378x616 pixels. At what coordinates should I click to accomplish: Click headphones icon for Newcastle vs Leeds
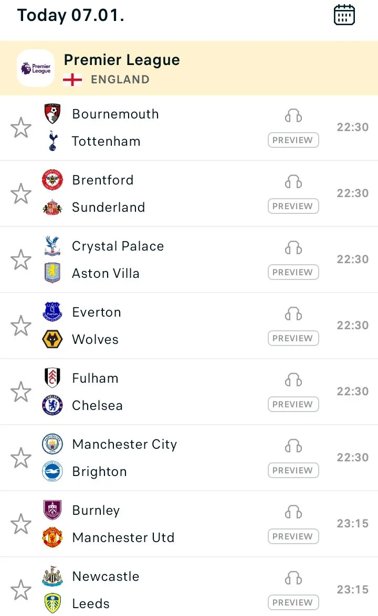pyautogui.click(x=293, y=578)
